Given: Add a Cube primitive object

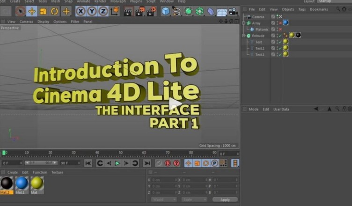Looking at the screenshot, I should pos(166,11).
